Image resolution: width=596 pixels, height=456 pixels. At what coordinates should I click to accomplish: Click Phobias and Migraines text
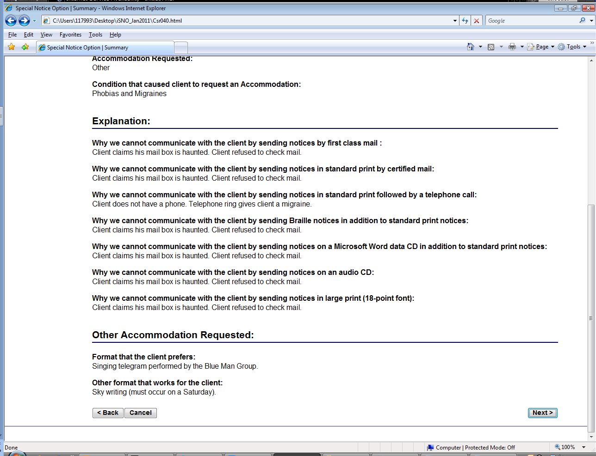[129, 93]
